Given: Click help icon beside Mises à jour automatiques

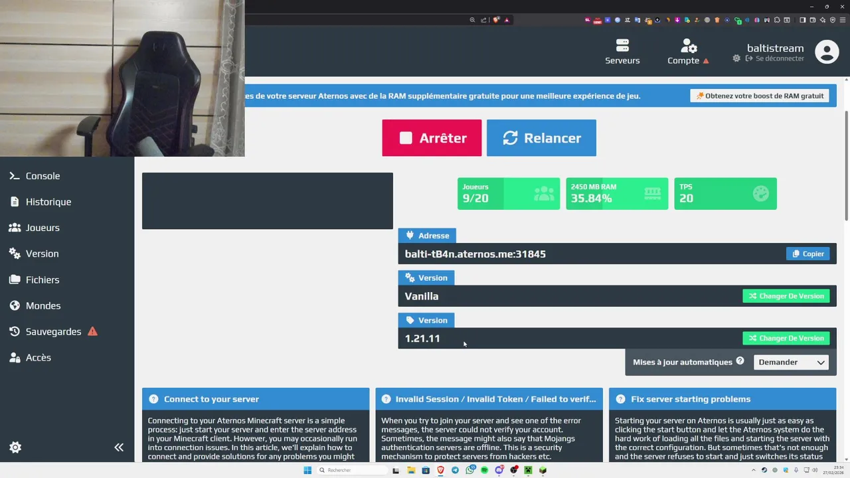Looking at the screenshot, I should [x=740, y=361].
